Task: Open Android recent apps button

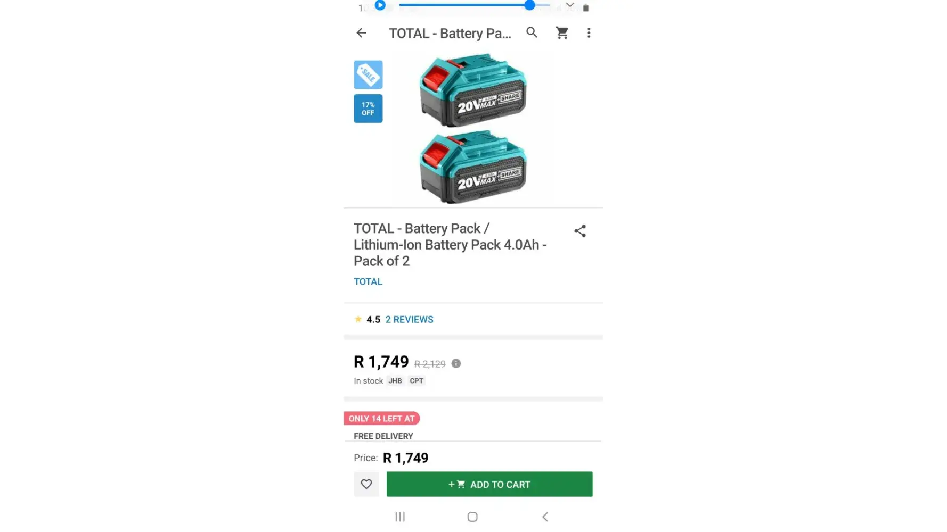Action: pos(400,517)
